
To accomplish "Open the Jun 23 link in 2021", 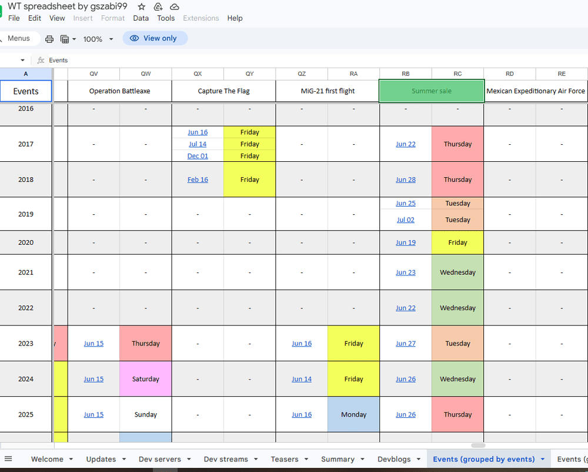I will [x=406, y=272].
